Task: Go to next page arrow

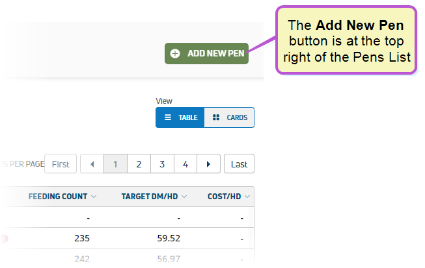Action: [x=208, y=164]
